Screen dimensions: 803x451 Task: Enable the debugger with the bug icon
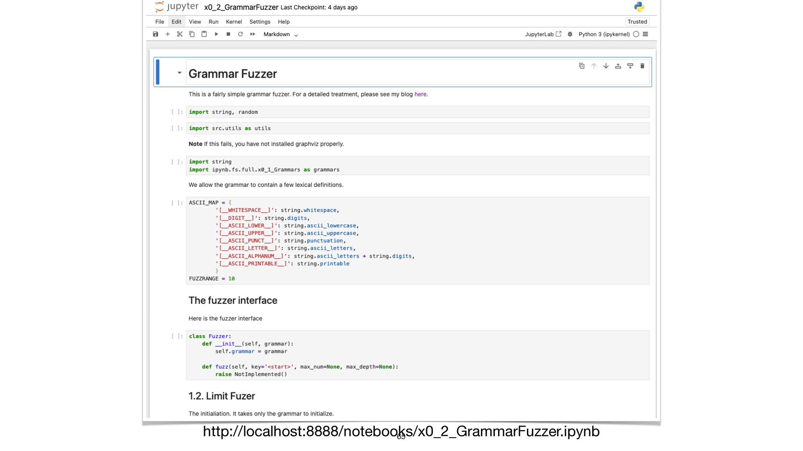pyautogui.click(x=570, y=34)
